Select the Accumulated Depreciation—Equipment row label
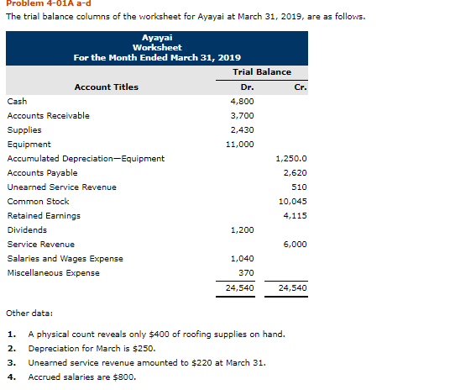Screen dimensions: 450x390 click(x=86, y=159)
